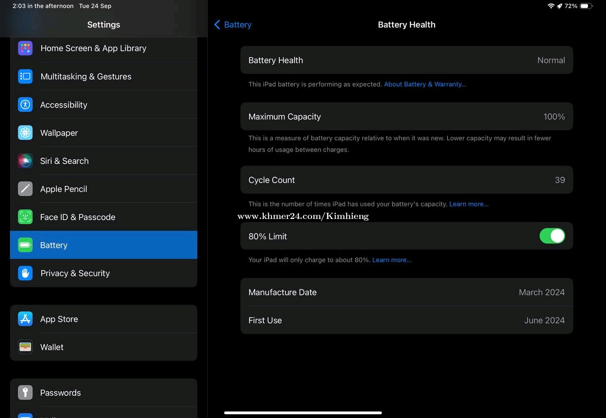Open Learn more link under Cycle Count
606x418 pixels.
(x=468, y=204)
